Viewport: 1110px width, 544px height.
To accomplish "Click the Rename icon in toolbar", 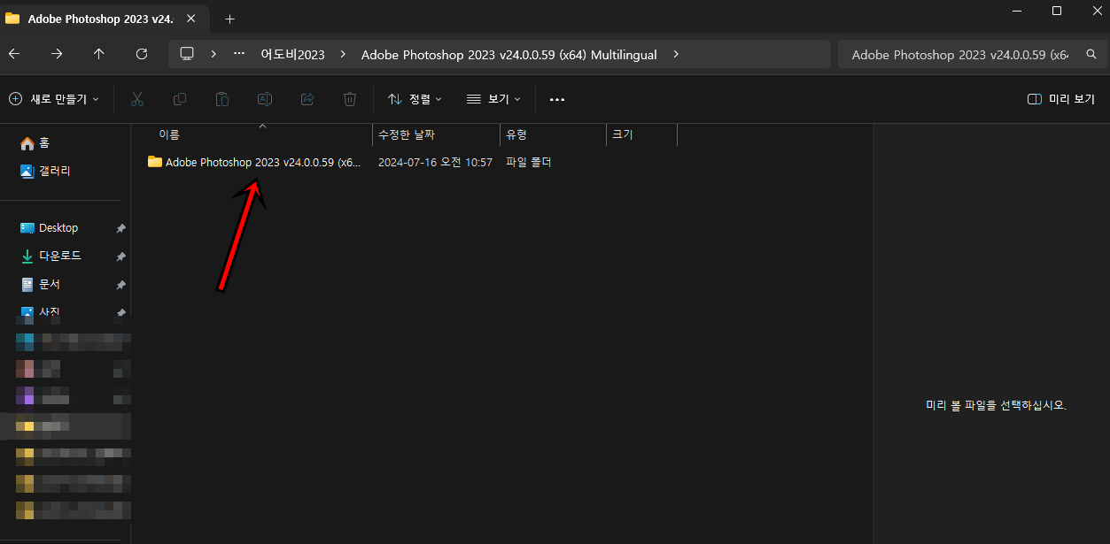I will point(264,99).
